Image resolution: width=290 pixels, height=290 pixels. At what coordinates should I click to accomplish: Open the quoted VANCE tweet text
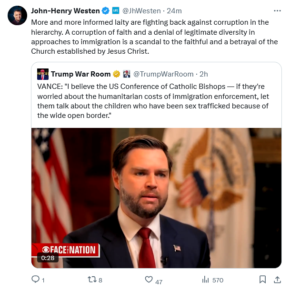point(152,101)
